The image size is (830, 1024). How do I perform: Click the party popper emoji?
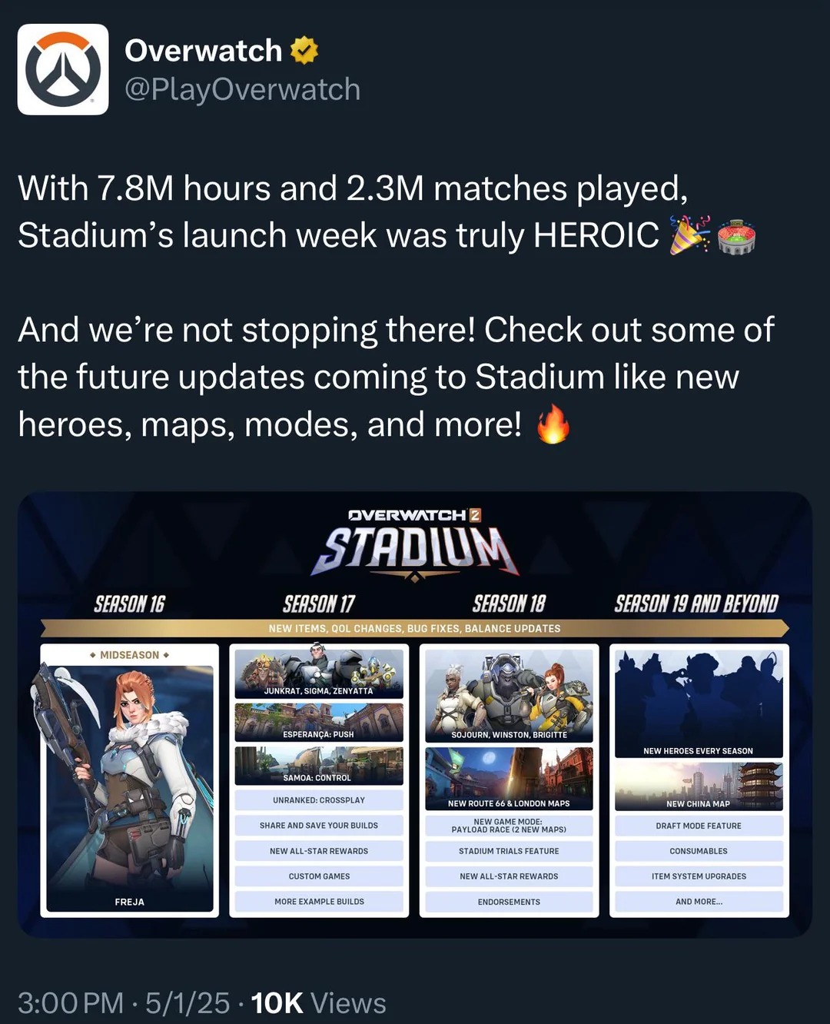[x=689, y=235]
